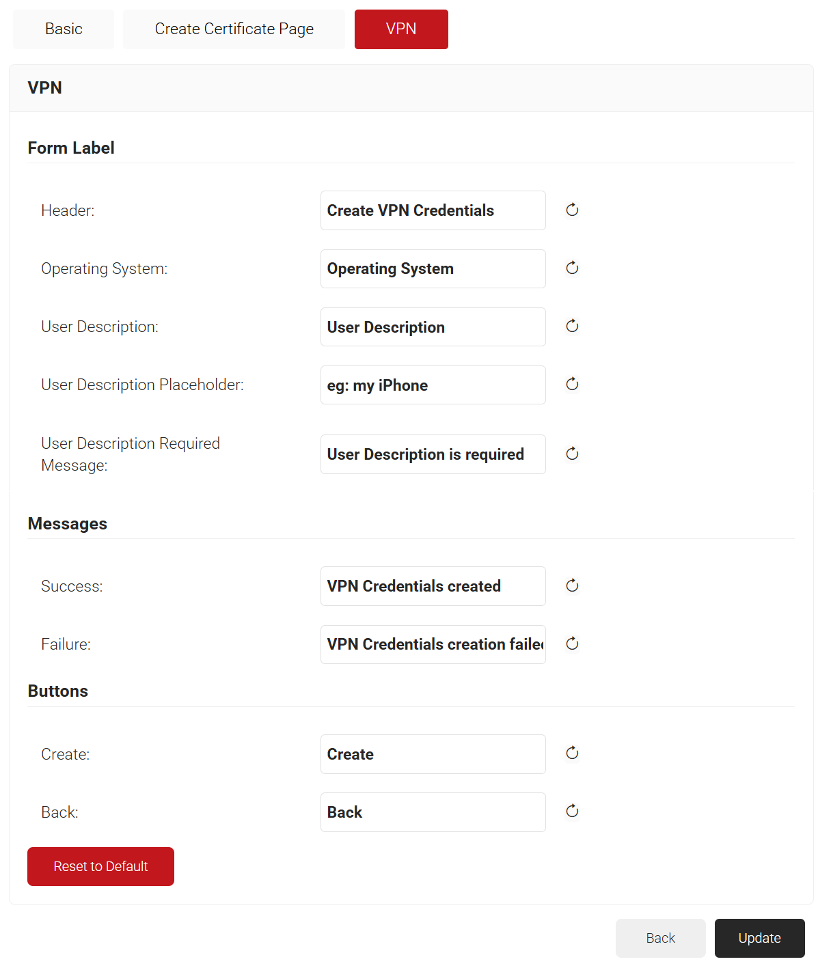Reset the Operating System label field
Viewport: 818px width, 968px height.
572,268
